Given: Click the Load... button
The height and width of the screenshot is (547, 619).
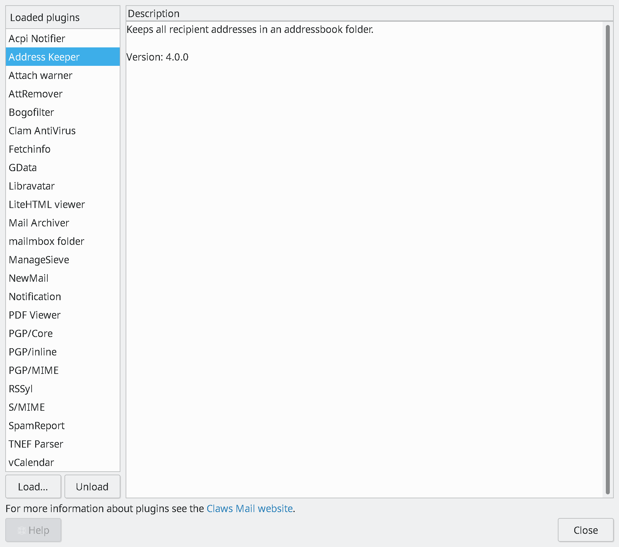Looking at the screenshot, I should [x=33, y=486].
